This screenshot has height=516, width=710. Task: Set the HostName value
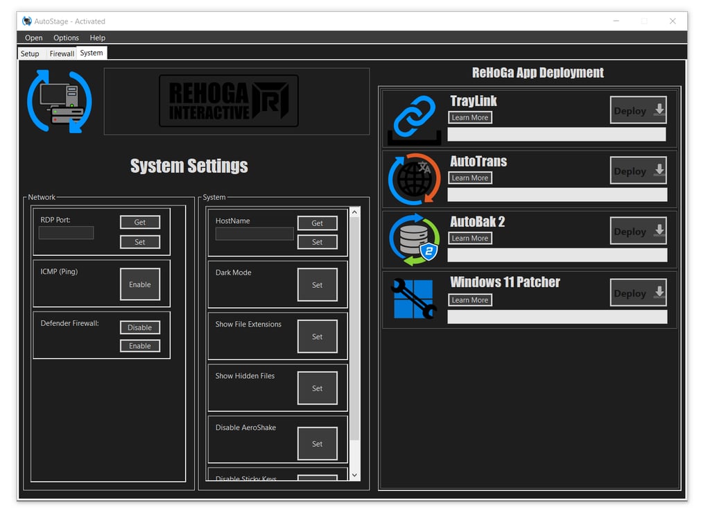click(x=318, y=242)
